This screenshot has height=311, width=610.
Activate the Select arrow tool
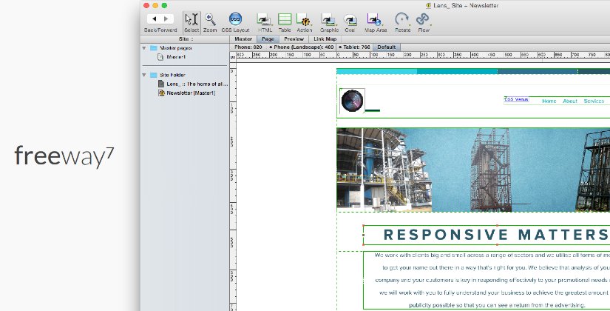(192, 20)
